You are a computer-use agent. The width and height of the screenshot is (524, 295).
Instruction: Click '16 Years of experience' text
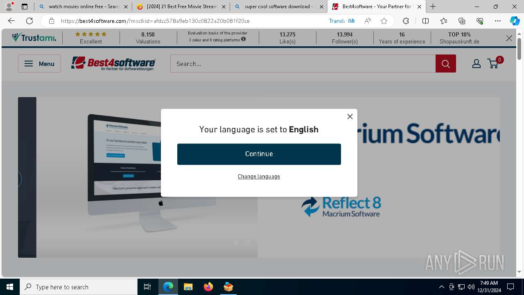402,38
